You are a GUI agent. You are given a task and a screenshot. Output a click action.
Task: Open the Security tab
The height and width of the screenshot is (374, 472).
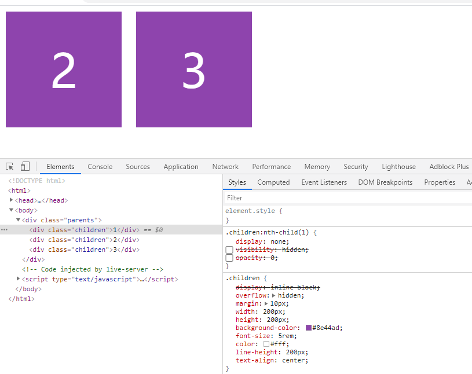pyautogui.click(x=356, y=167)
